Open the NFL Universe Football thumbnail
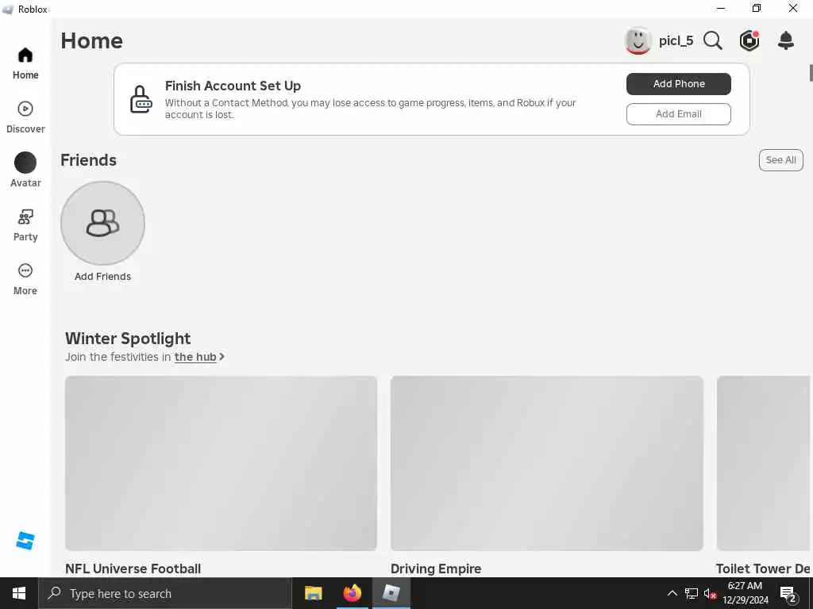Screen dimensions: 813x609 (221, 463)
